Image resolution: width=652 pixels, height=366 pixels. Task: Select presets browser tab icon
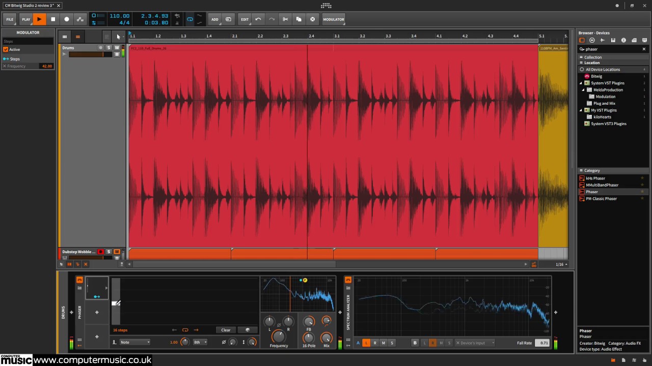[592, 40]
